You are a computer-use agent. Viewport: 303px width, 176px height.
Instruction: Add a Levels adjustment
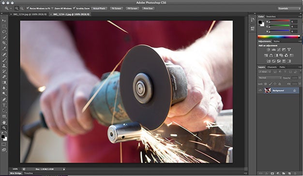(x=273, y=49)
